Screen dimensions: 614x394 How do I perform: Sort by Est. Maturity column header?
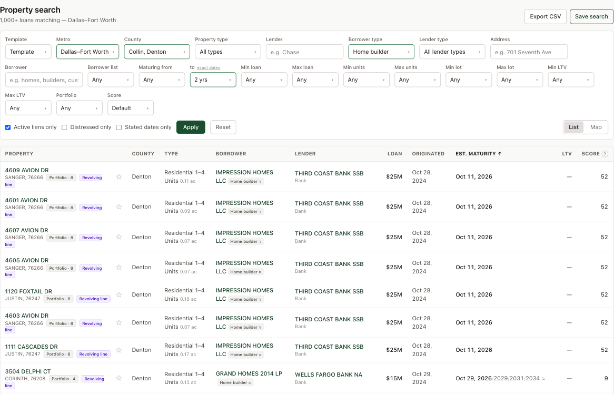[x=479, y=154]
